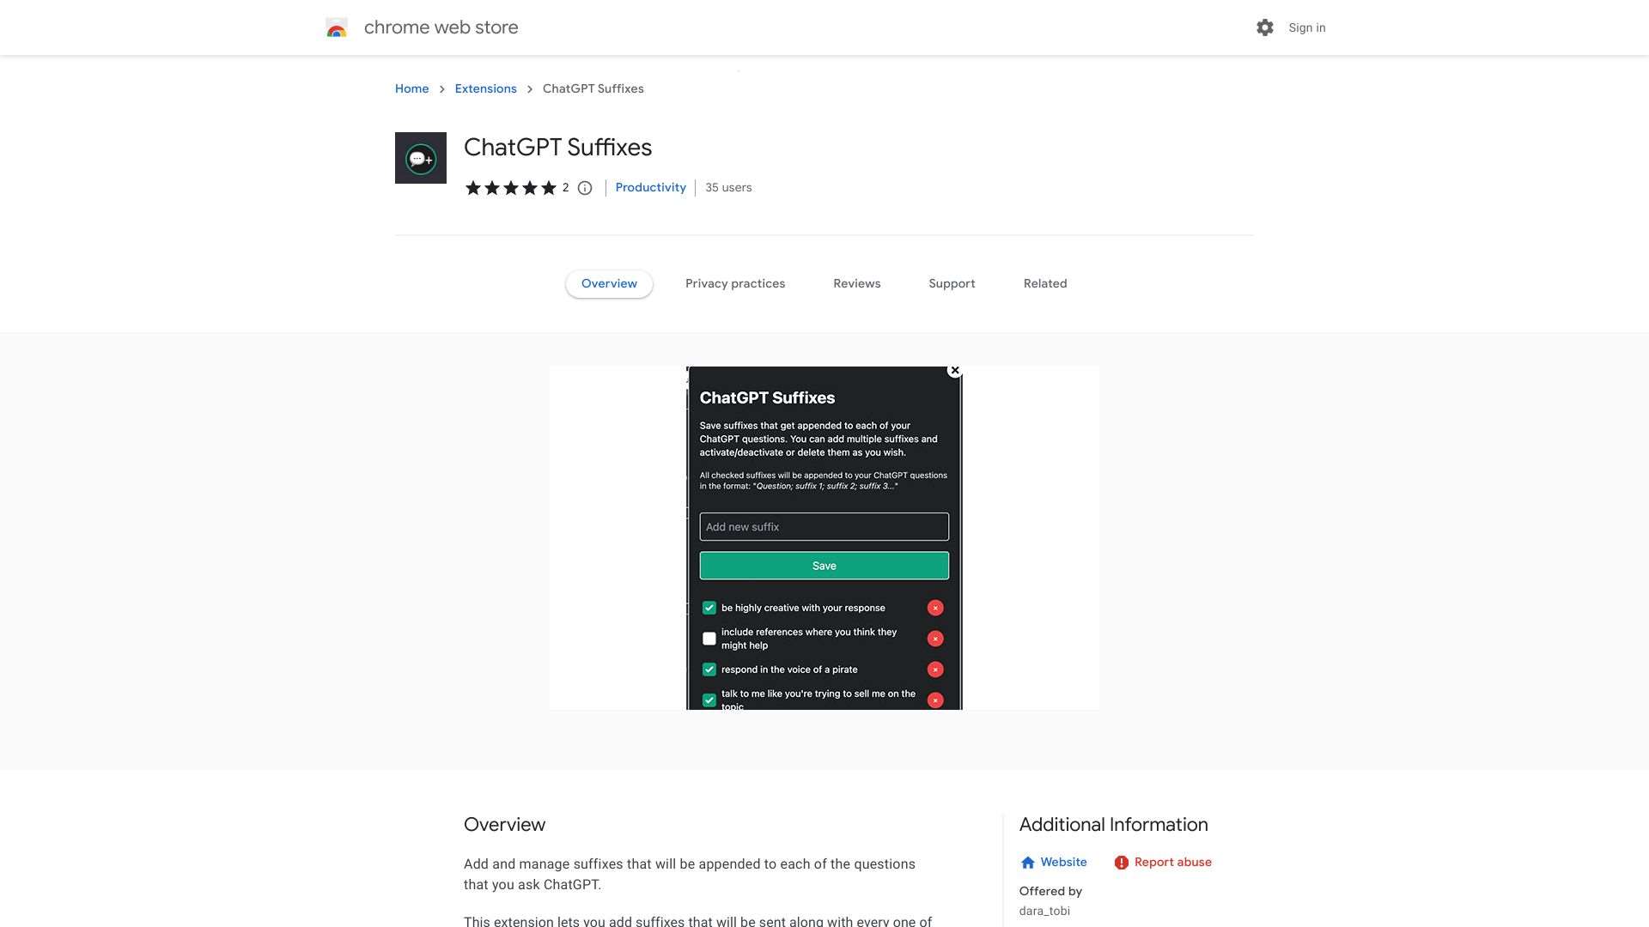1649x927 pixels.
Task: Click the Sign in link
Action: (1306, 27)
